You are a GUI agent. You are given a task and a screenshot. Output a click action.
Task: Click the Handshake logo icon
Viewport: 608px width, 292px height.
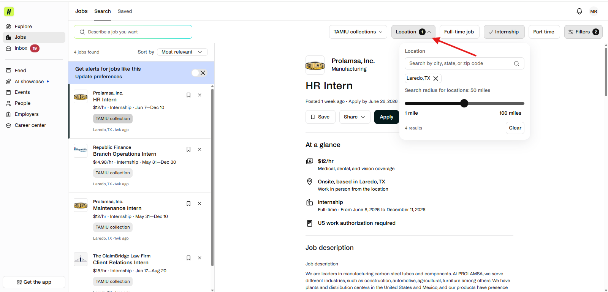point(9,11)
